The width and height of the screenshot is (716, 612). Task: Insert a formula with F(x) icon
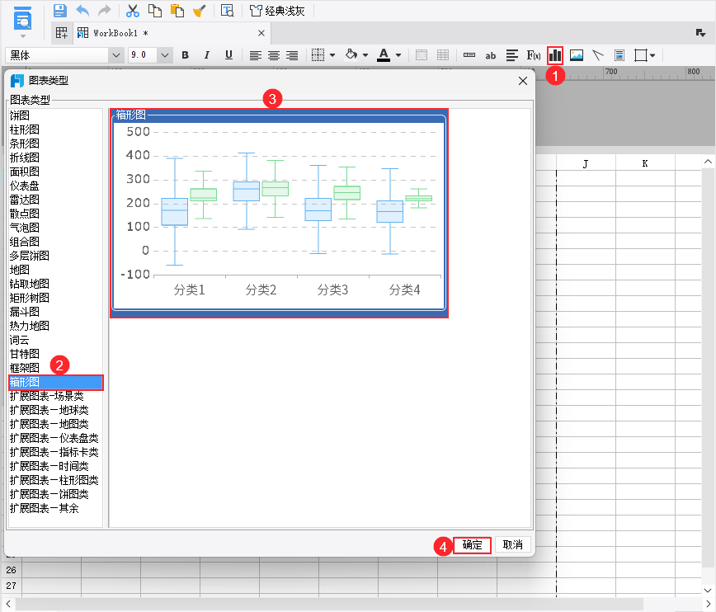coord(534,55)
